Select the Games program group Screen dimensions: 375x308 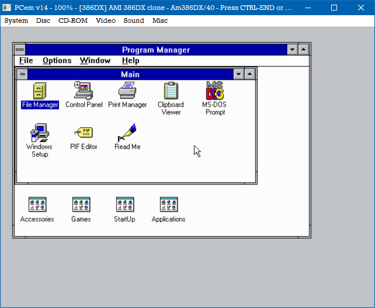pyautogui.click(x=81, y=205)
